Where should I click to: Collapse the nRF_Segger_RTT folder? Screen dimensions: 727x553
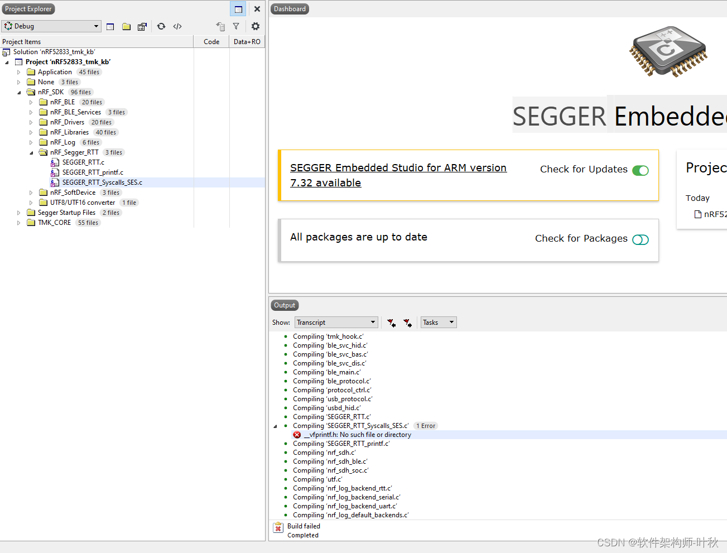[31, 152]
